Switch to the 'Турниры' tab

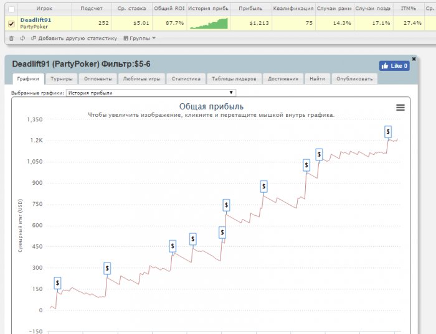tap(62, 79)
